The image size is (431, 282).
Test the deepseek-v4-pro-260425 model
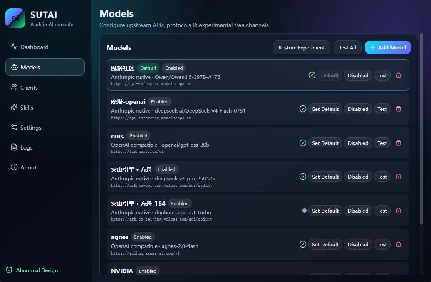click(x=382, y=177)
